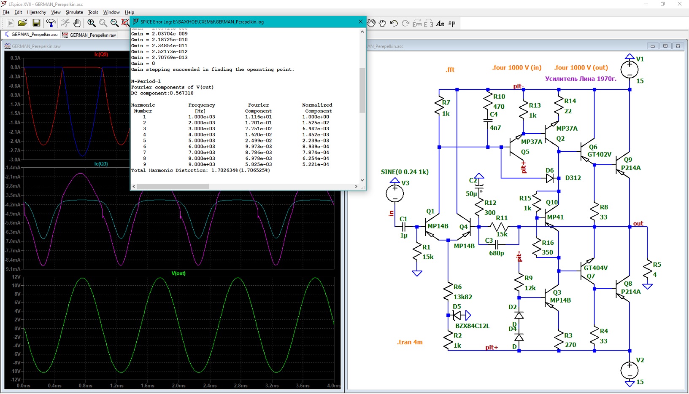Click the Run simulation toolbar icon

[11, 23]
